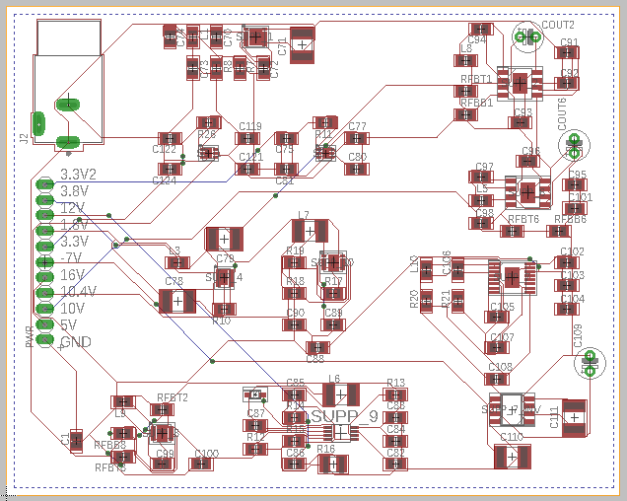Click the GND header pad
Screen dimensions: 627x501
[x=45, y=340]
